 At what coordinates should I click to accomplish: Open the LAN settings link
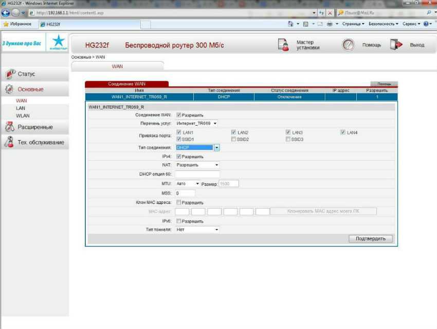tap(21, 109)
